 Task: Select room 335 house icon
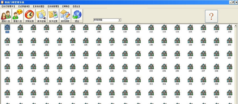(x=203, y=92)
